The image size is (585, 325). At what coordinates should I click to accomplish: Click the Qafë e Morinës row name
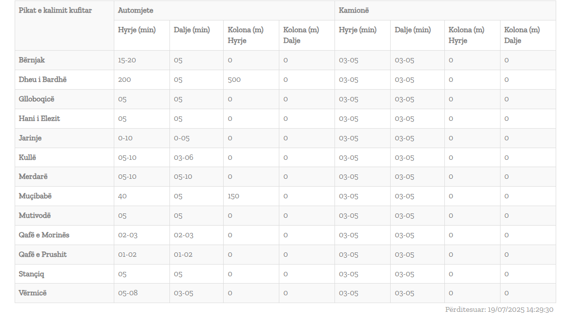(x=44, y=235)
